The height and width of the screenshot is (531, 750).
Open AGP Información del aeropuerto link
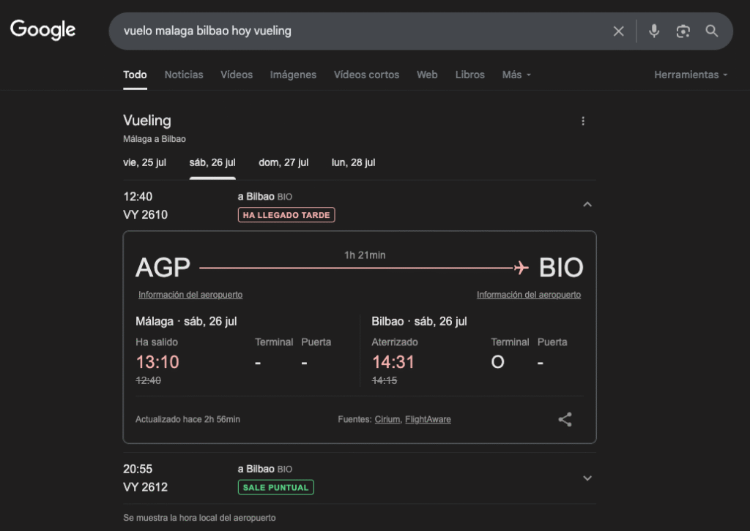coord(190,295)
